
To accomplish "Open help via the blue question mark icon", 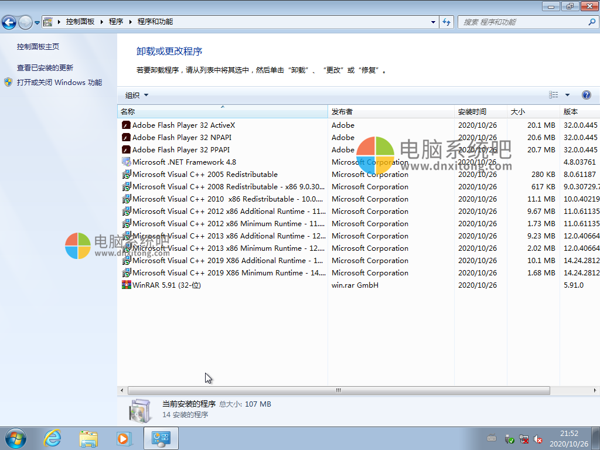I will 587,94.
